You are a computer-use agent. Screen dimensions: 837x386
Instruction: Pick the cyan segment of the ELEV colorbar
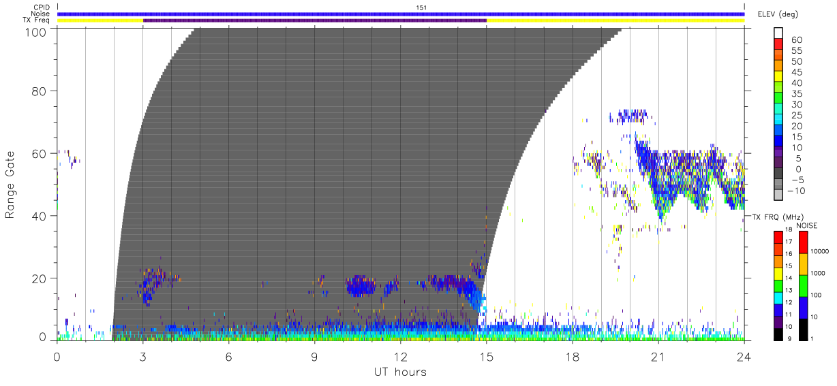[x=778, y=119]
